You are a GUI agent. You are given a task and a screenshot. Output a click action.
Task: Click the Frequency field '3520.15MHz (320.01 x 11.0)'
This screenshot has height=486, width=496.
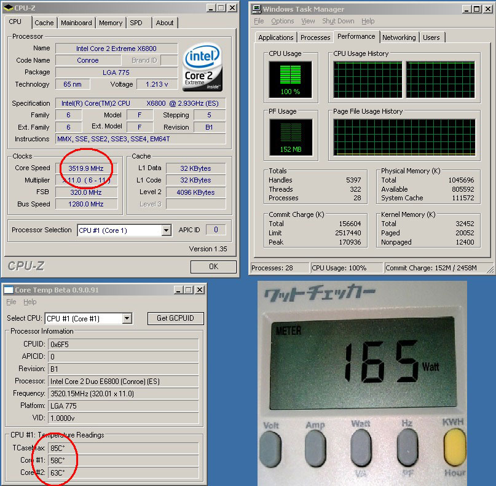[x=124, y=394]
